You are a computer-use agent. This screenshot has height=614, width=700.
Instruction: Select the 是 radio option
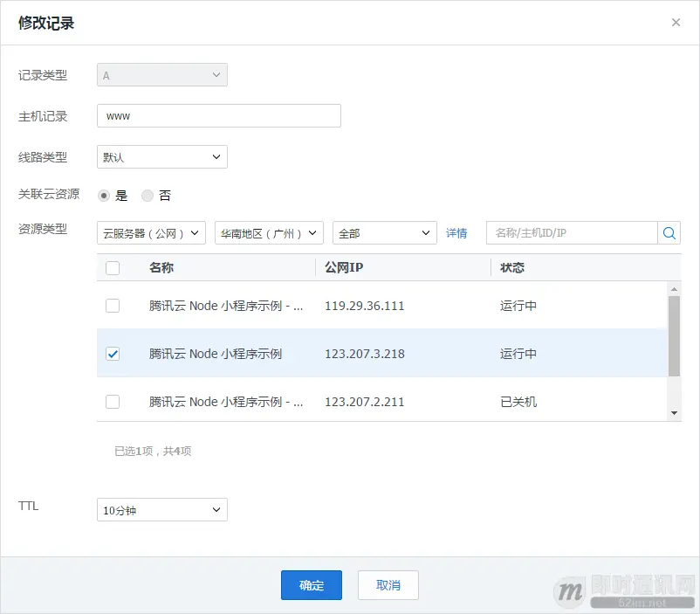pyautogui.click(x=104, y=196)
